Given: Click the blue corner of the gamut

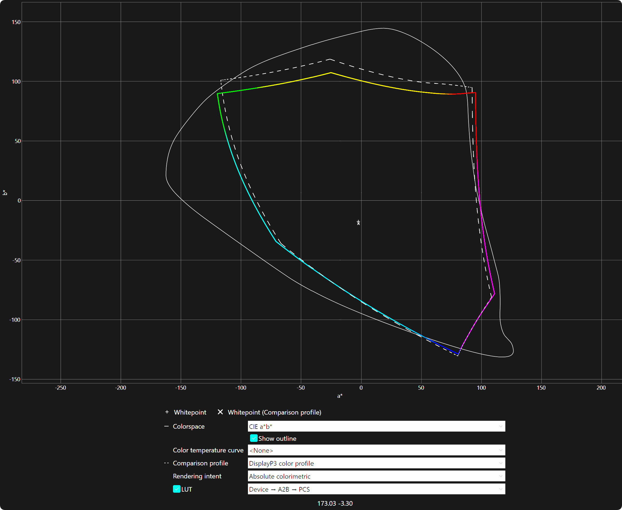Looking at the screenshot, I should 458,354.
